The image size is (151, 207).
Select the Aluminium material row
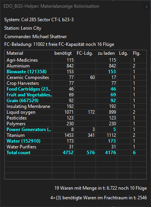(x=75, y=66)
